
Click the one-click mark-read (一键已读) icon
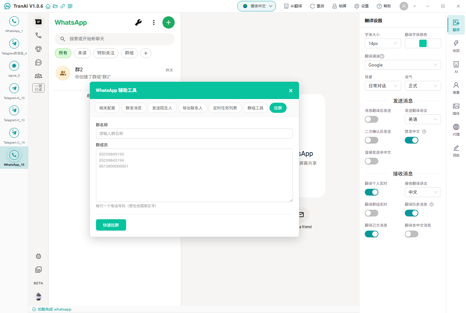click(x=38, y=88)
